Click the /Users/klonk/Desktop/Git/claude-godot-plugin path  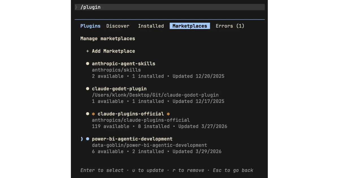155,95
